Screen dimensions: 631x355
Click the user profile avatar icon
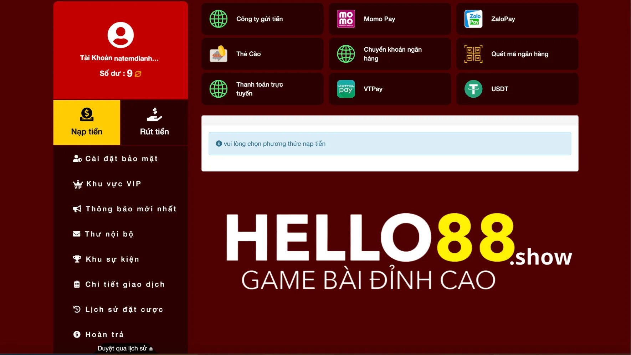pyautogui.click(x=120, y=35)
